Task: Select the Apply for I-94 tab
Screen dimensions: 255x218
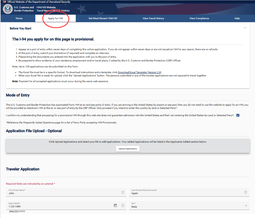Action: [x=55, y=18]
